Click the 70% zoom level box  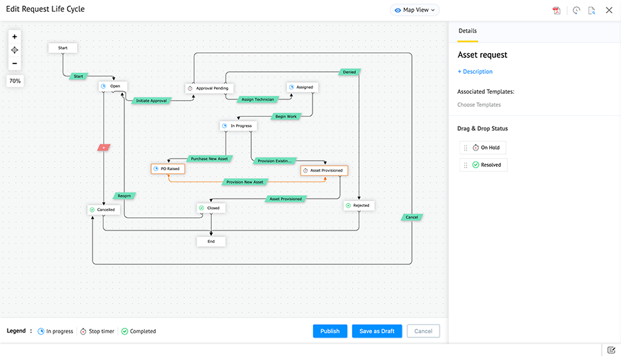(x=15, y=81)
